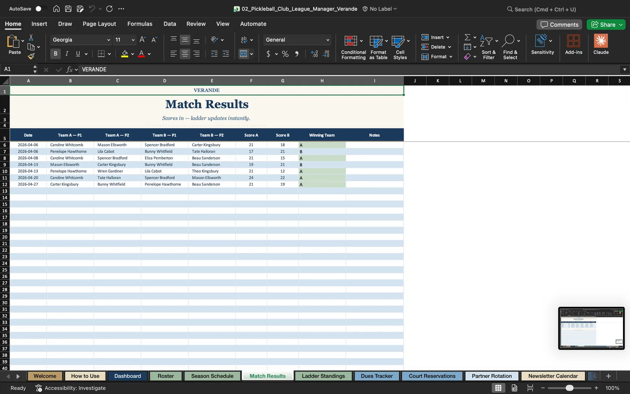The width and height of the screenshot is (630, 394).
Task: Click Accessibility: Investigate in status bar
Action: [x=71, y=388]
